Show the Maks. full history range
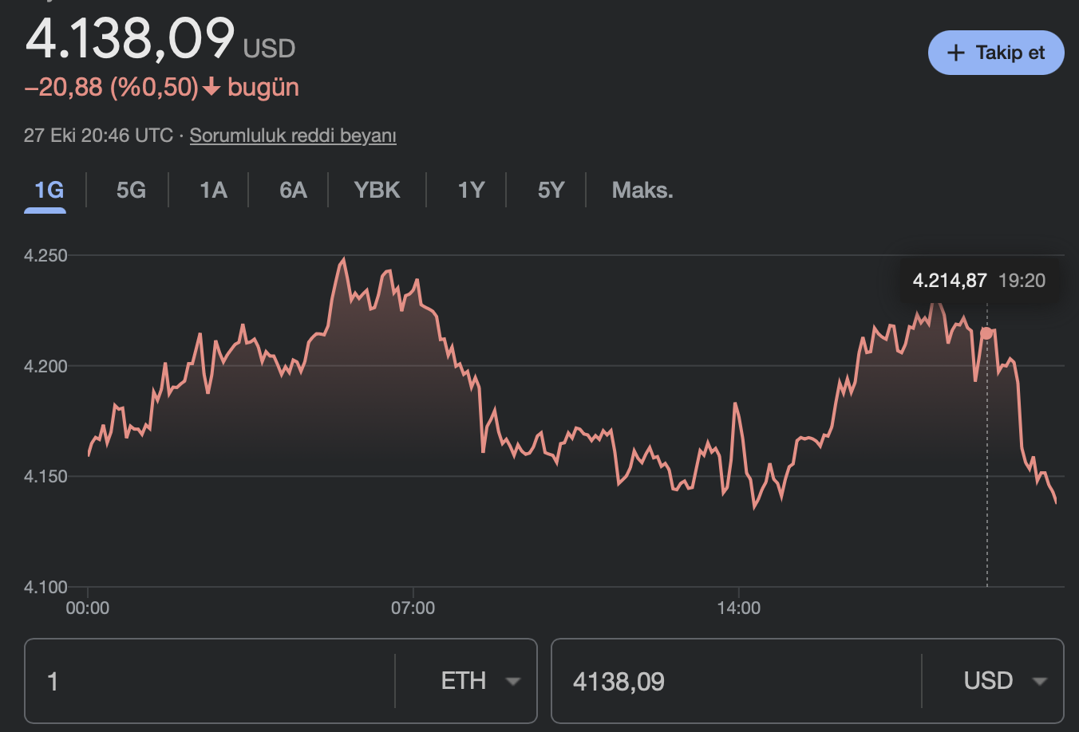Image resolution: width=1079 pixels, height=732 pixels. pos(642,191)
